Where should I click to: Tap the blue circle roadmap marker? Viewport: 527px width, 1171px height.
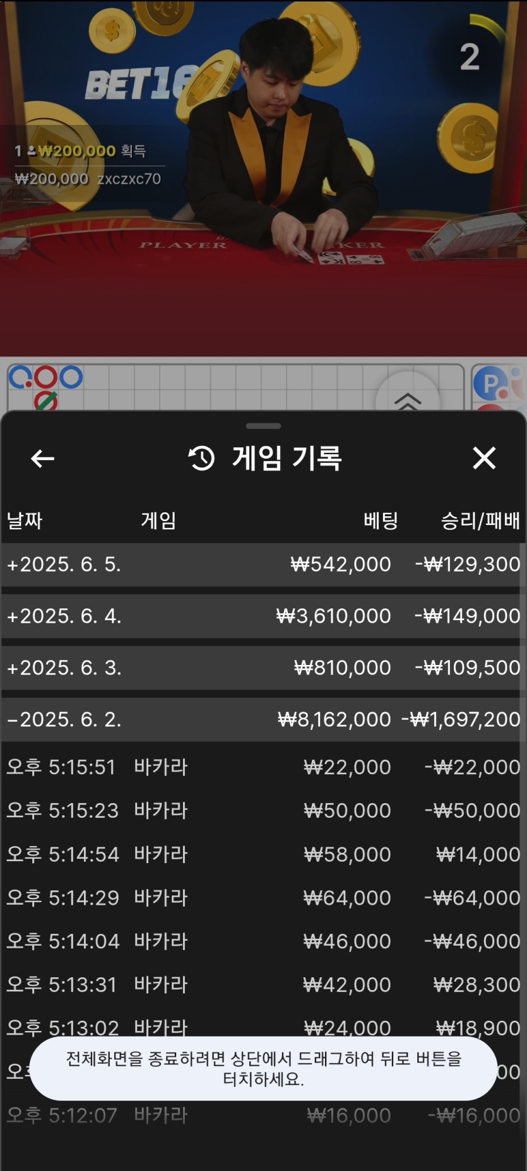pos(71,377)
